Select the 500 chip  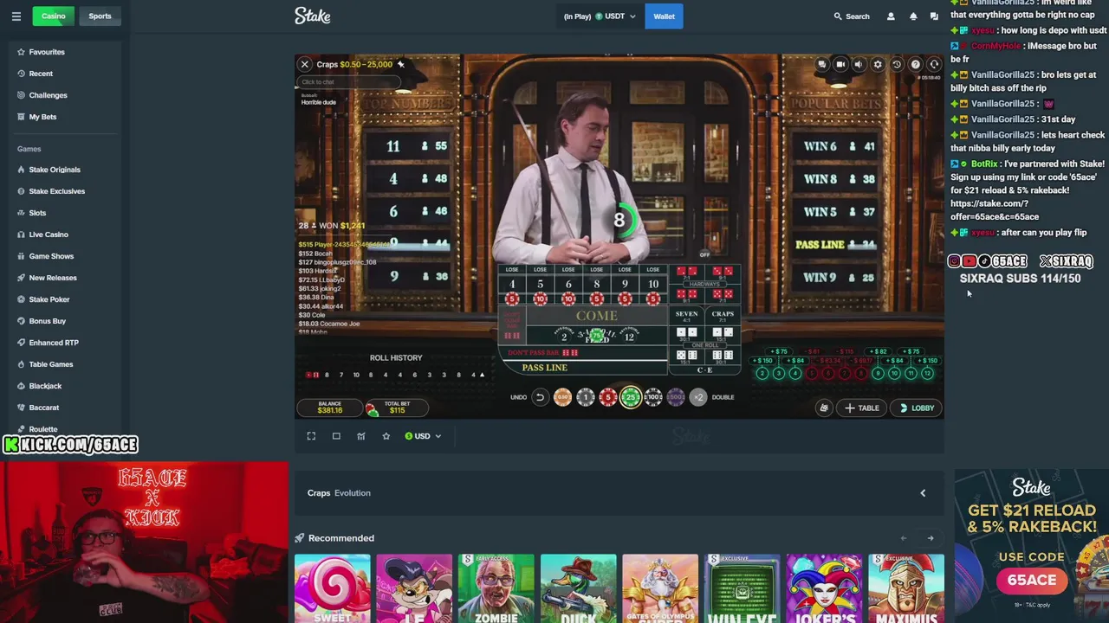coord(676,397)
